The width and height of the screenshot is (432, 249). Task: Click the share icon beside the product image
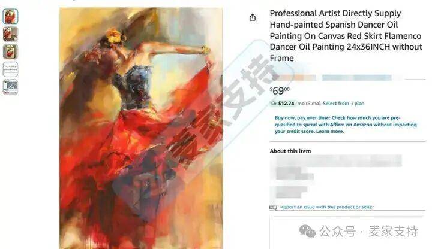(x=253, y=17)
